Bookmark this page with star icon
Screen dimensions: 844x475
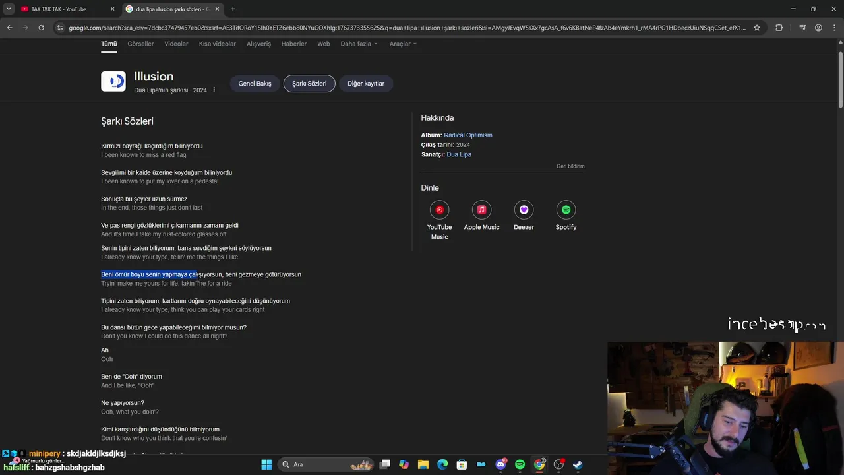(x=757, y=28)
